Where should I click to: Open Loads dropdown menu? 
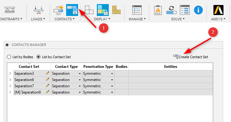(x=38, y=19)
